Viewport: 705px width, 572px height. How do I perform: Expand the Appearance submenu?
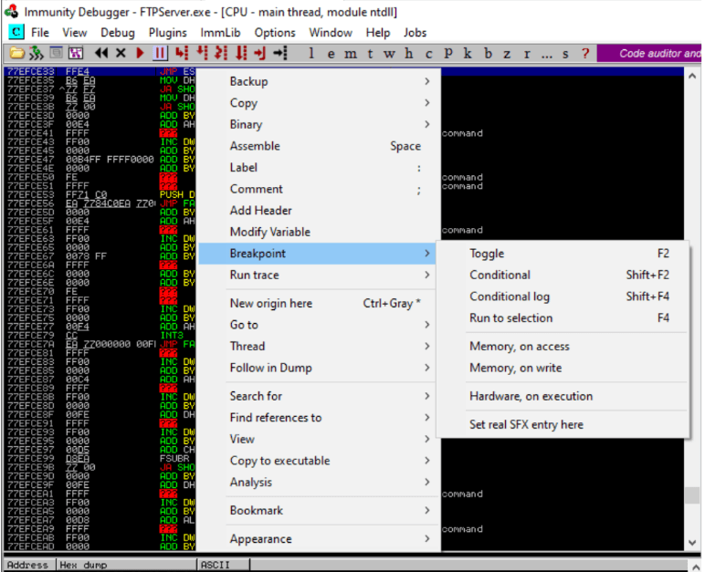[x=319, y=539]
